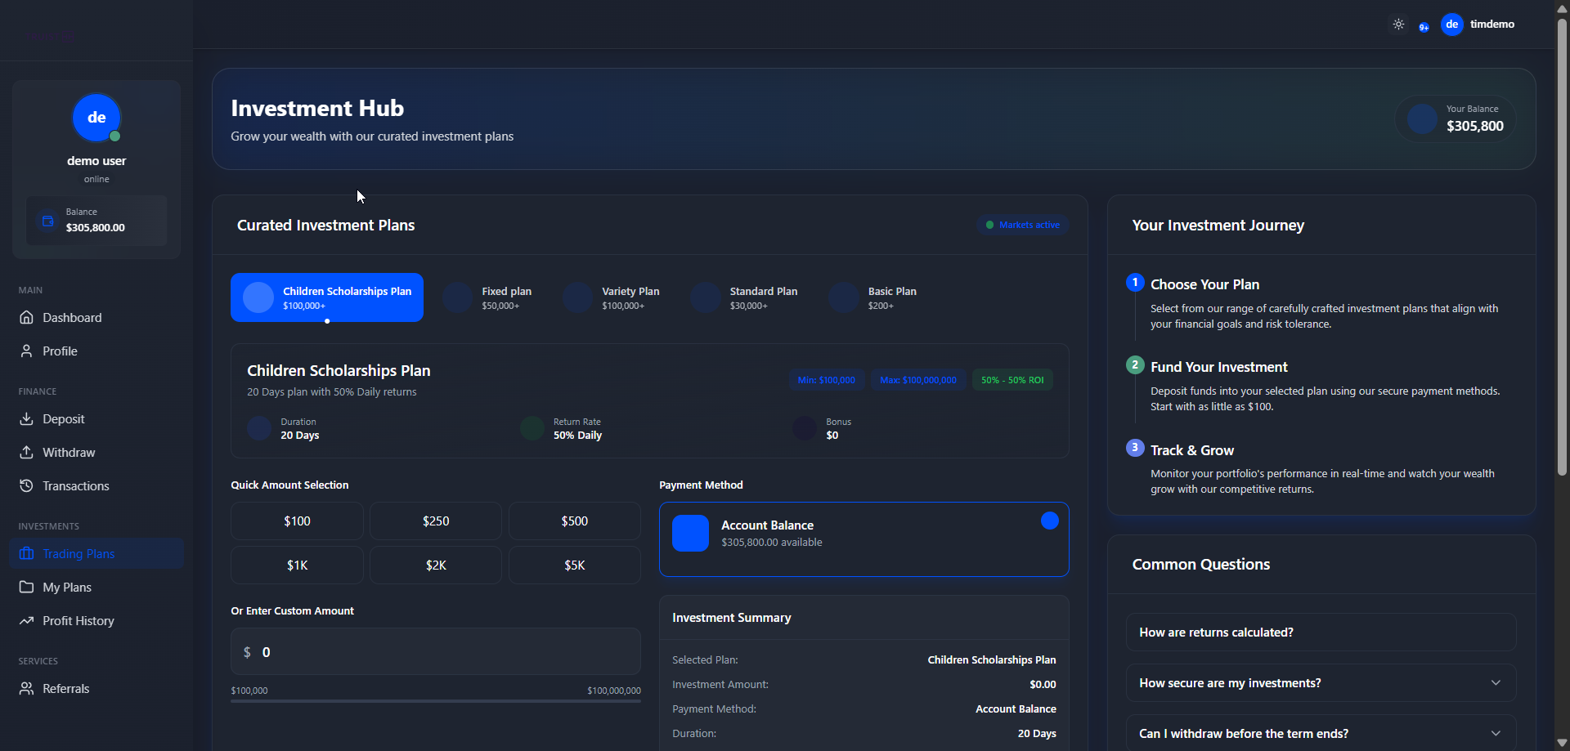Choose the $5K quick amount

(575, 565)
